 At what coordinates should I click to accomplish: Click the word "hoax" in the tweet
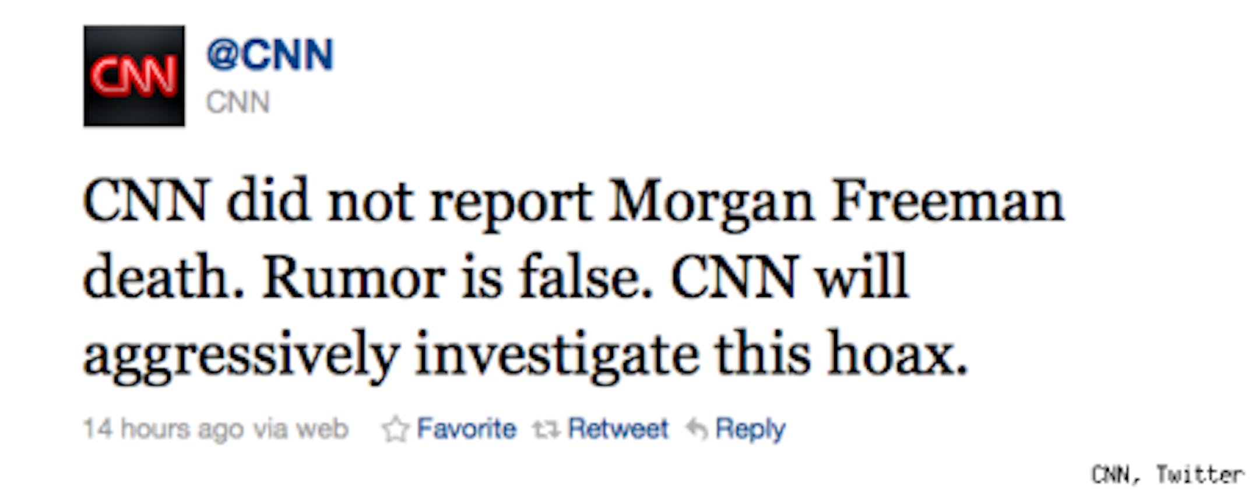[x=898, y=353]
